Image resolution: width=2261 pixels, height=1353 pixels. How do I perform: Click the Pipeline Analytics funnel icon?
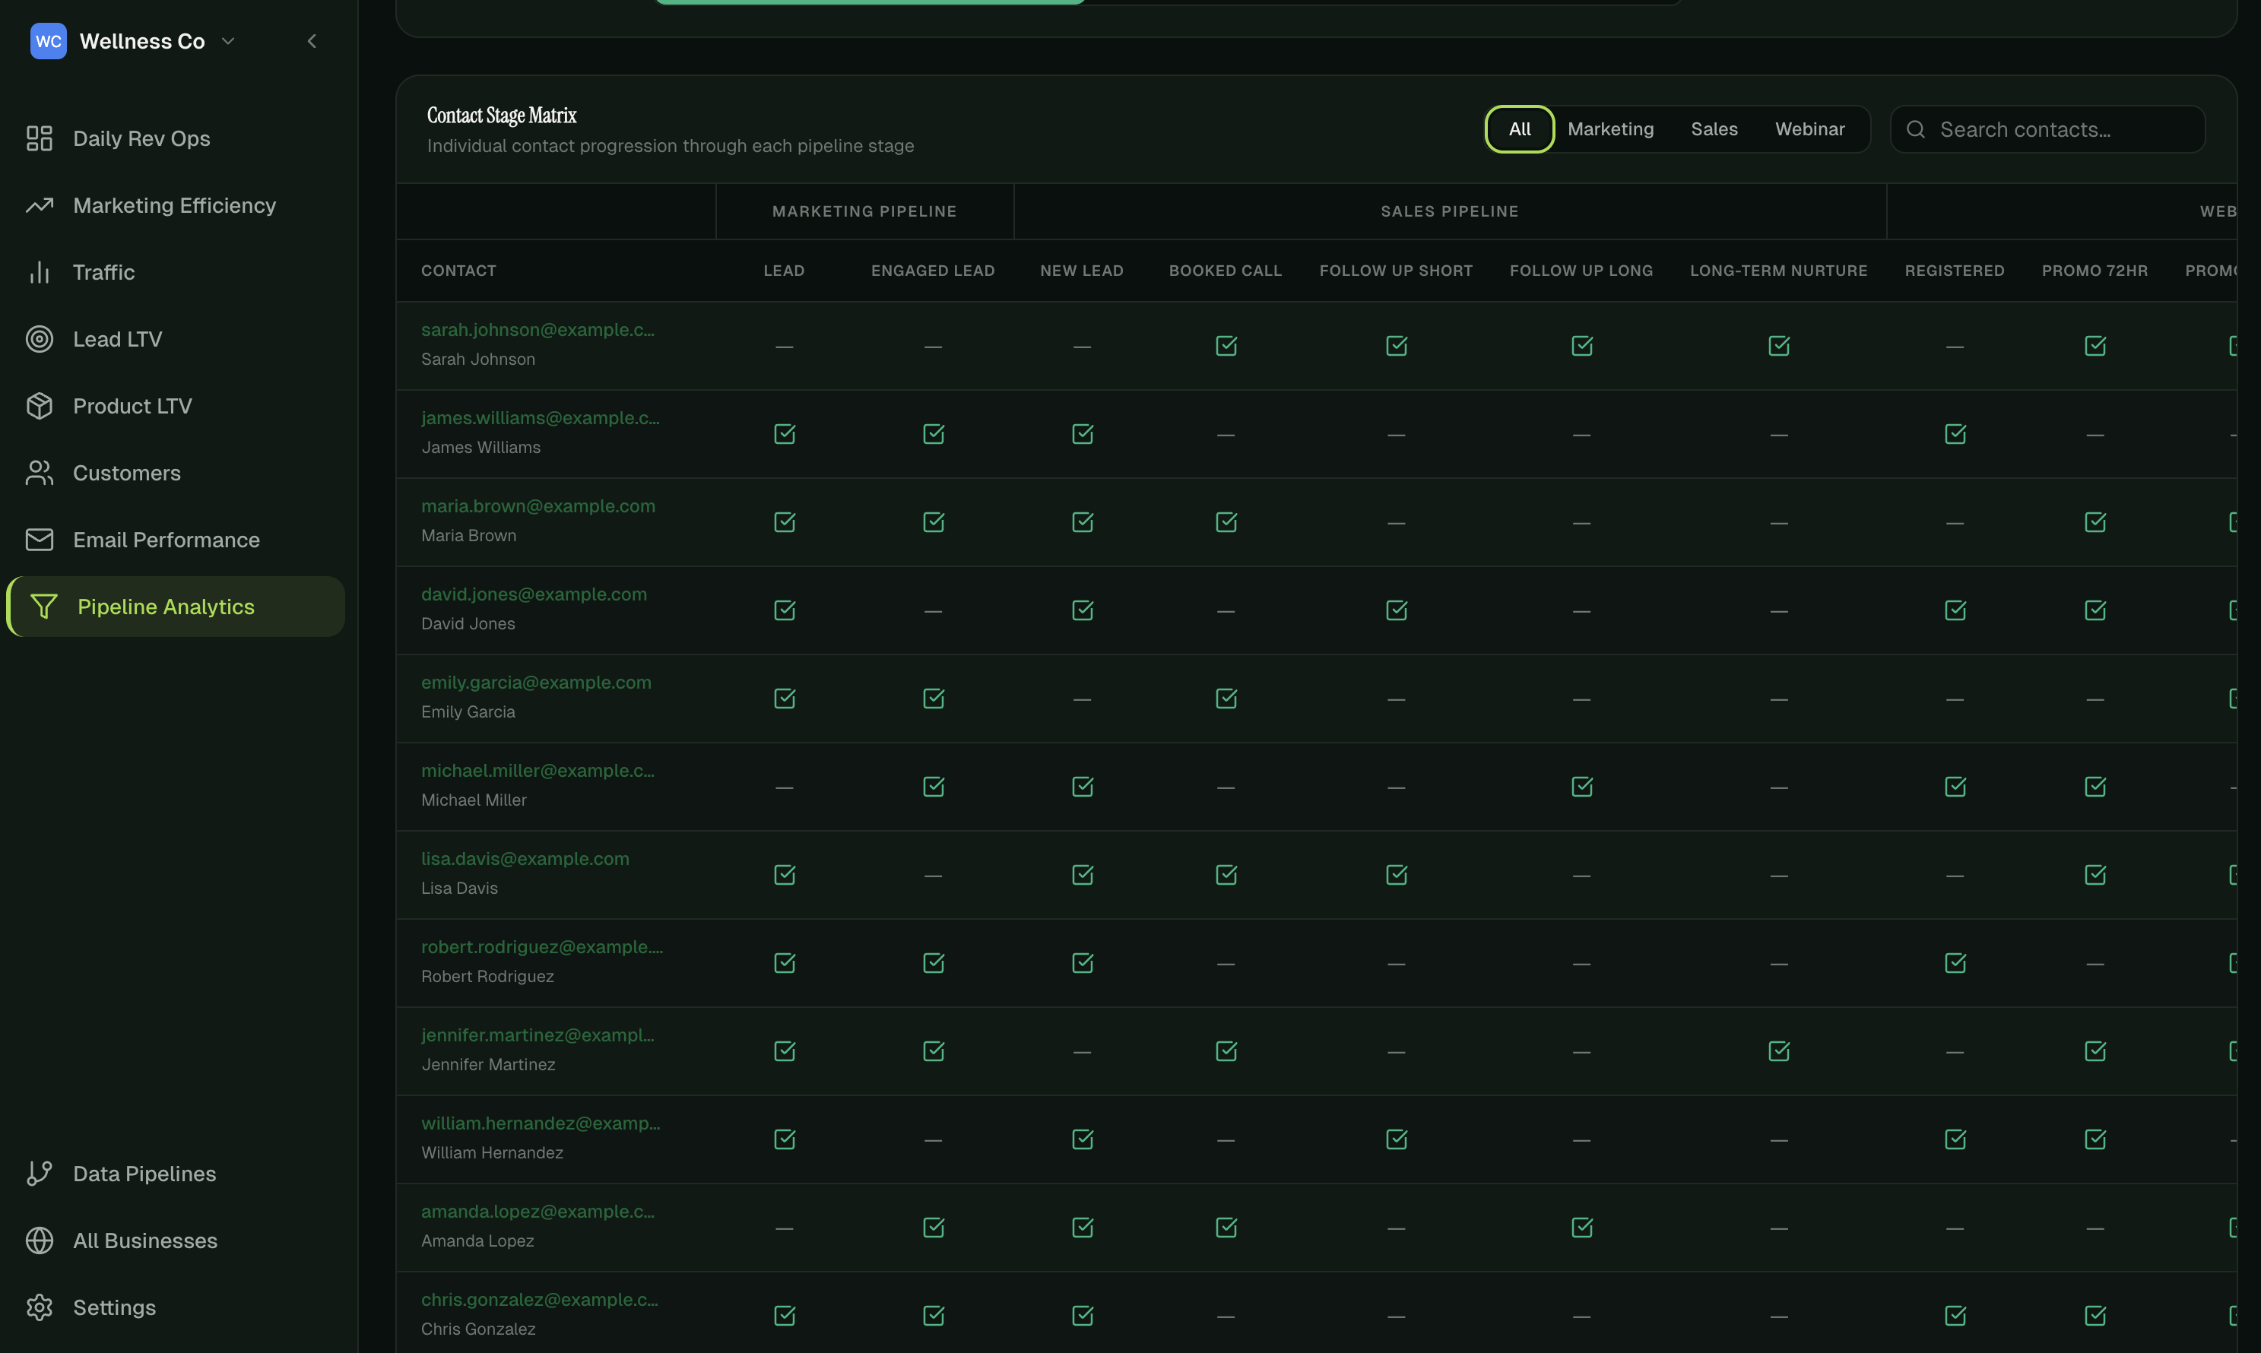click(44, 607)
